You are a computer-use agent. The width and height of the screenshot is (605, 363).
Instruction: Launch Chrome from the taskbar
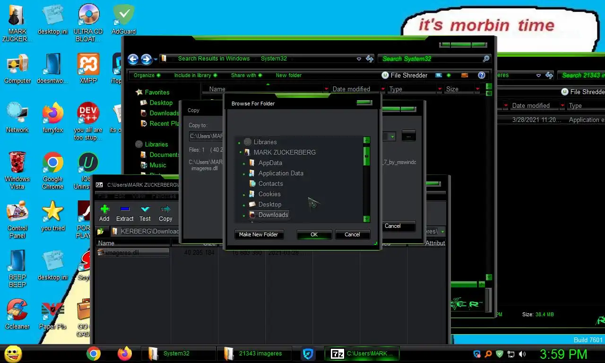point(94,354)
